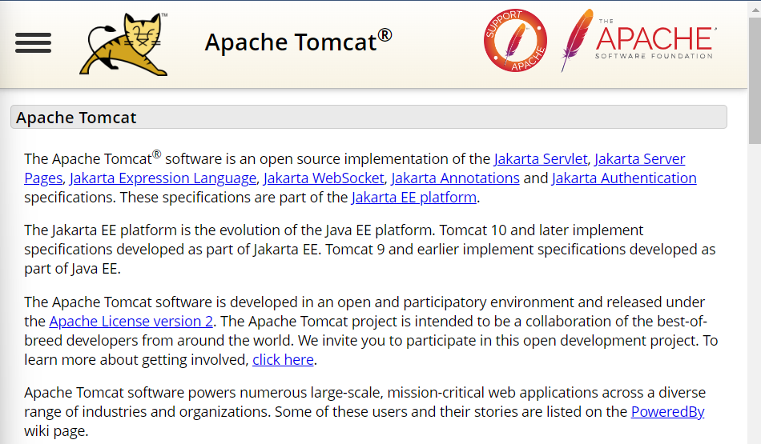
Task: Visit the Jakarta WebSocket link
Action: pyautogui.click(x=324, y=178)
